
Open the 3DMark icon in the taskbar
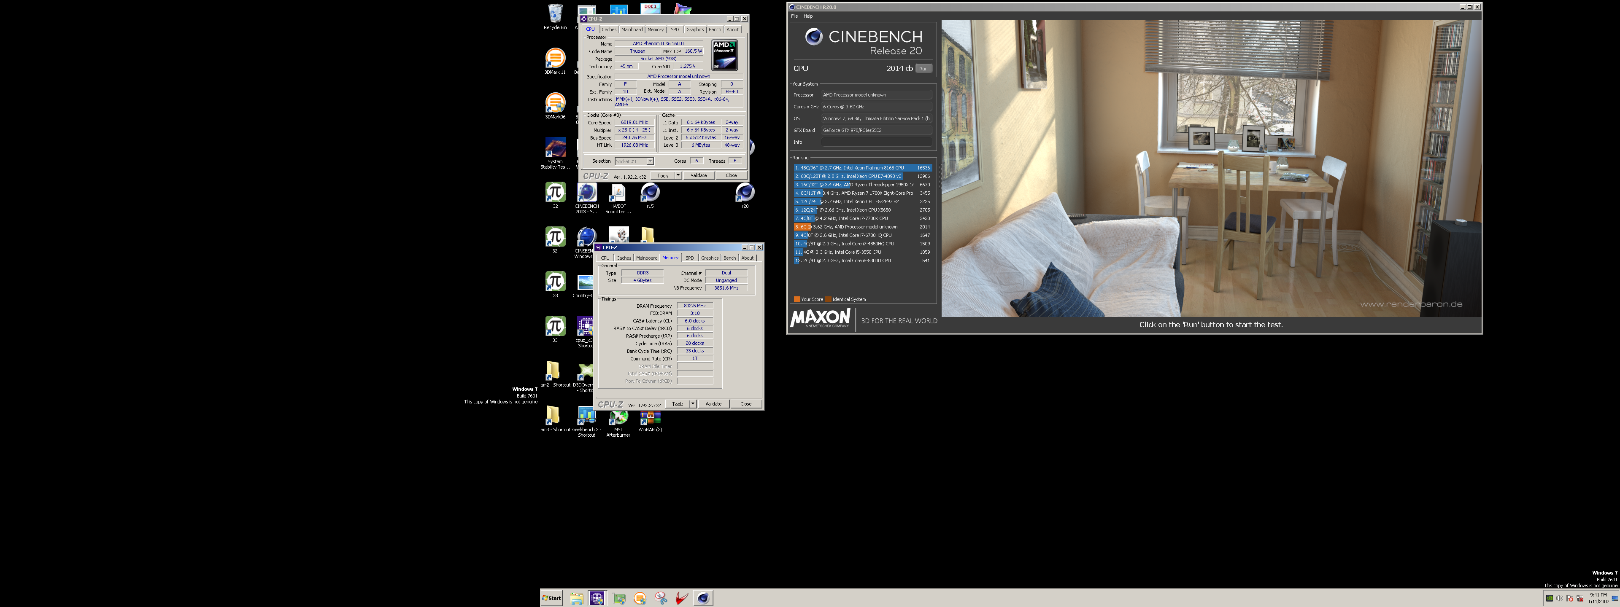(x=640, y=598)
